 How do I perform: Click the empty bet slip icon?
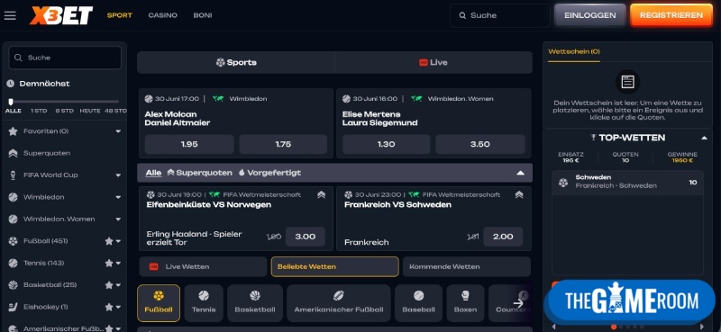tap(627, 82)
